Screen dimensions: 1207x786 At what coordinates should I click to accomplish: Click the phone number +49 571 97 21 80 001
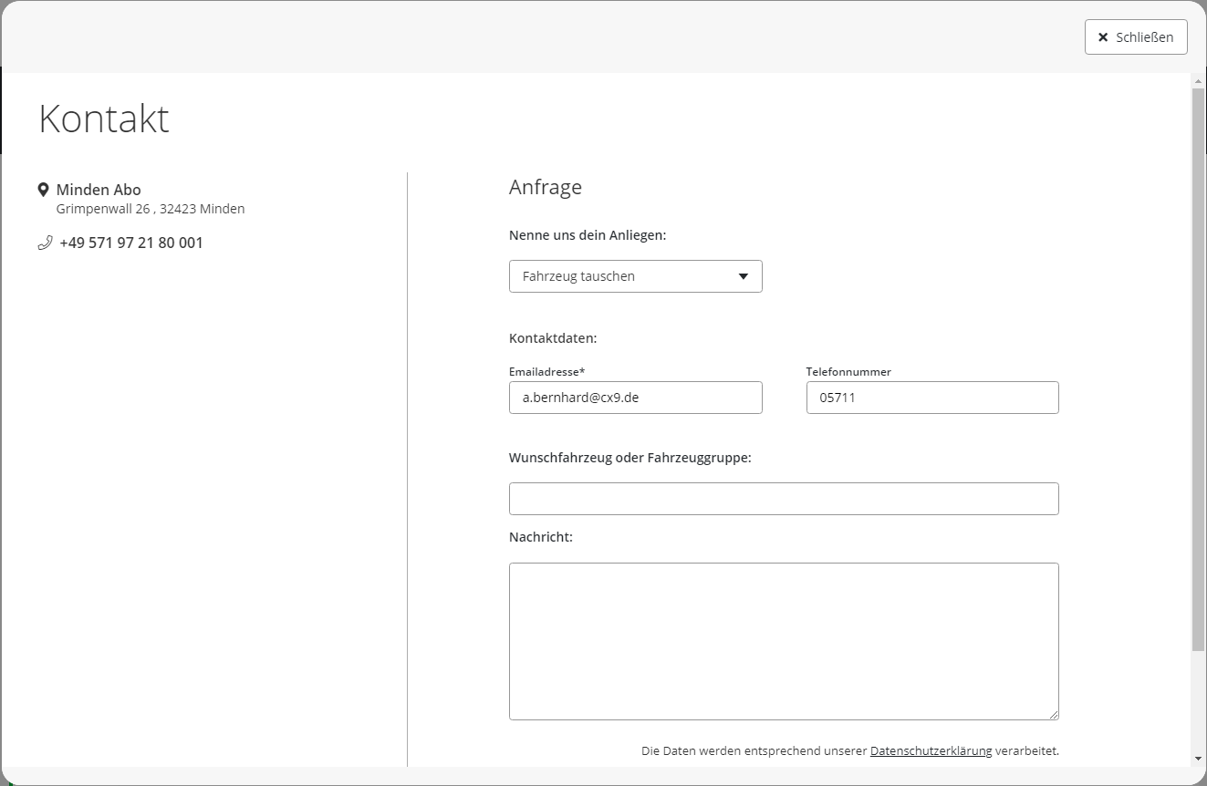coord(131,243)
